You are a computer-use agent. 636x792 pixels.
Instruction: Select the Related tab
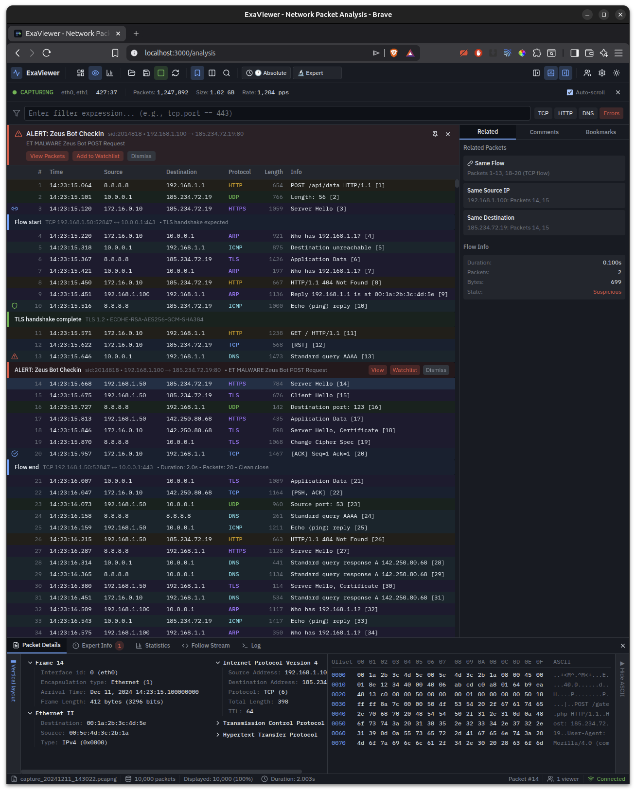pyautogui.click(x=488, y=132)
